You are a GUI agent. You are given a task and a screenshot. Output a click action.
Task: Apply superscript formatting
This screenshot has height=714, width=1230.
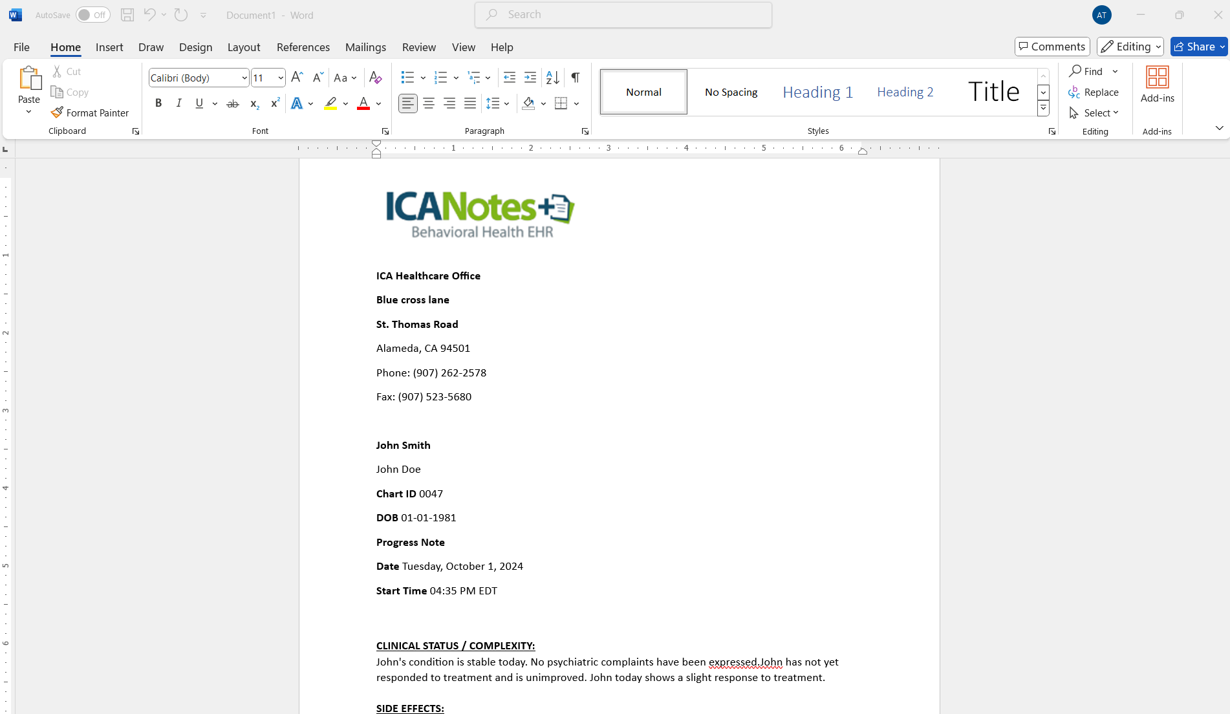[275, 103]
